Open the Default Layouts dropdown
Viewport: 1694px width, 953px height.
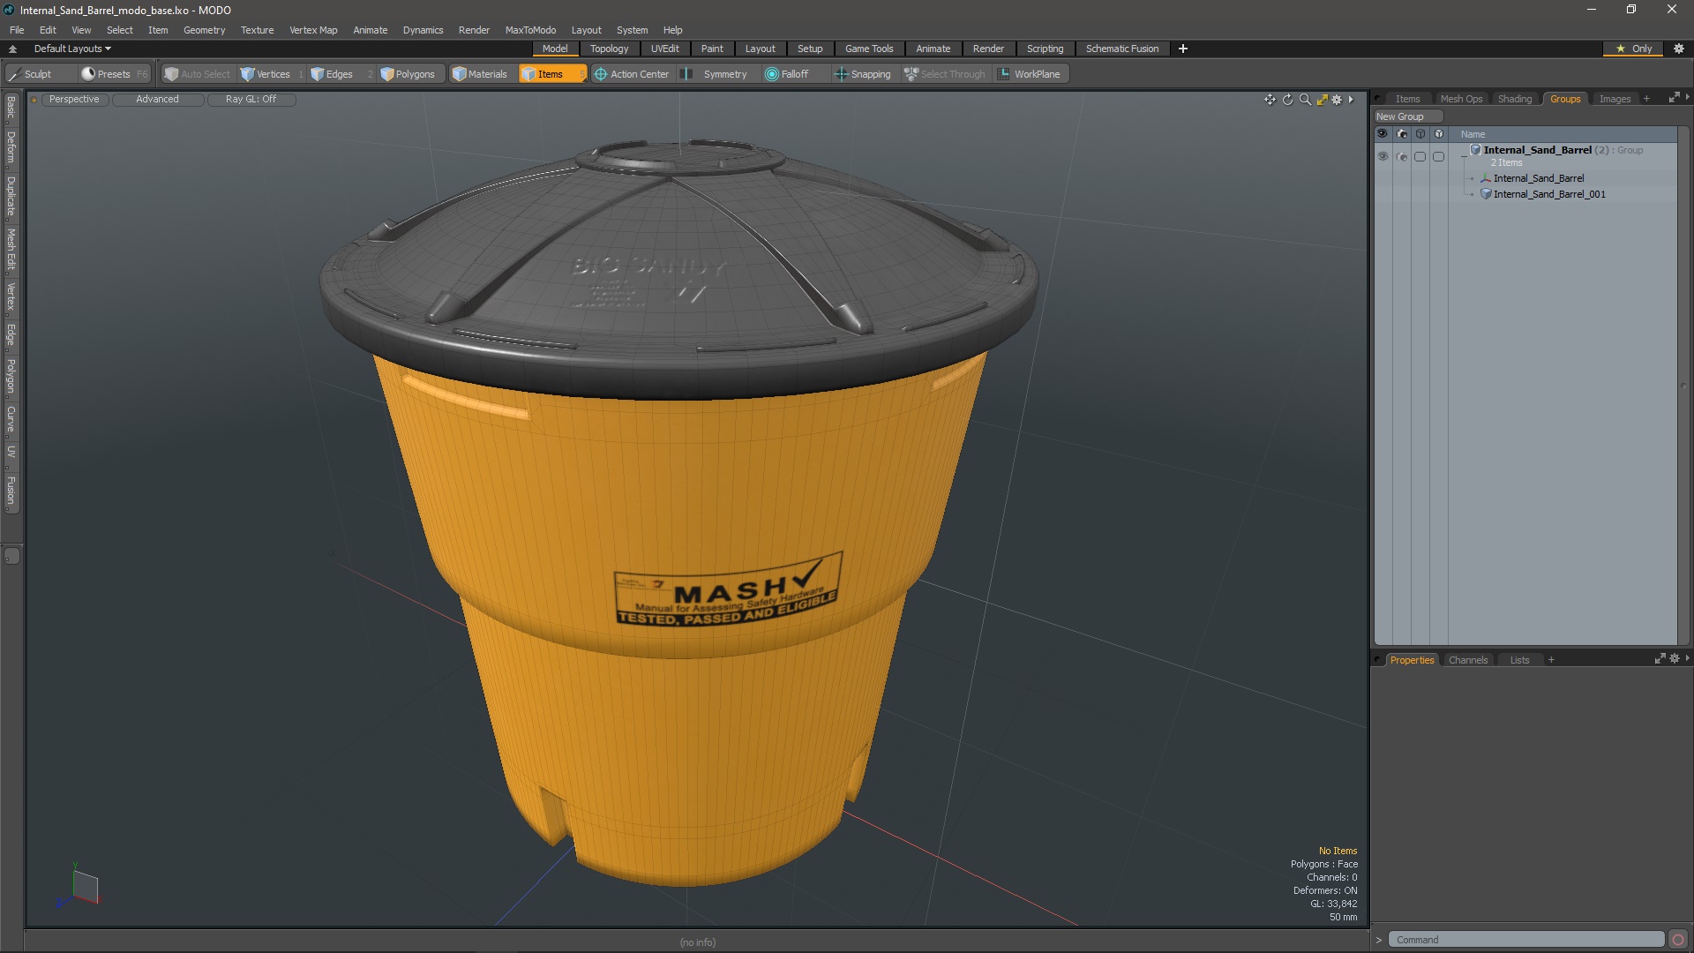[72, 49]
